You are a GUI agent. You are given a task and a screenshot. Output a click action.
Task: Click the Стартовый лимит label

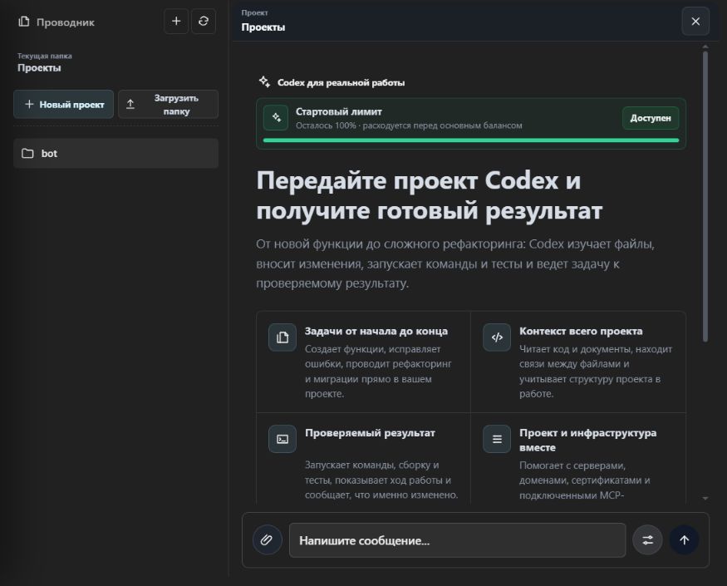pyautogui.click(x=339, y=112)
